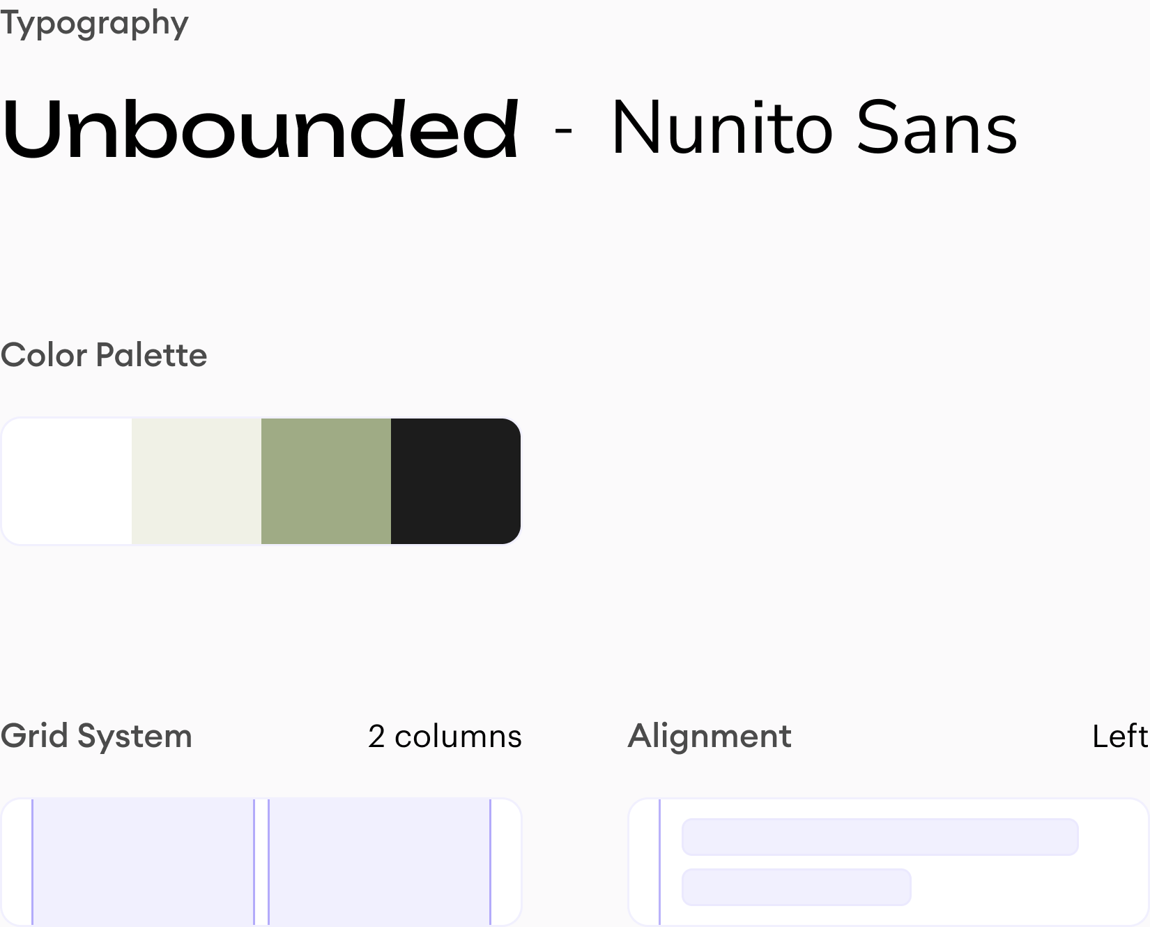Click the short alignment placeholder bar
The width and height of the screenshot is (1150, 927).
pos(796,887)
